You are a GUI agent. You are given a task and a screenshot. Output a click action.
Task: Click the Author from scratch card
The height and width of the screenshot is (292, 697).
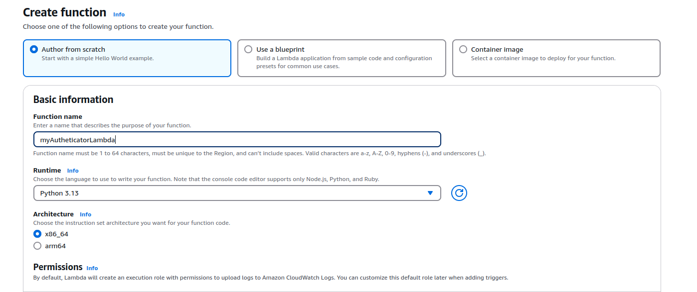(127, 57)
